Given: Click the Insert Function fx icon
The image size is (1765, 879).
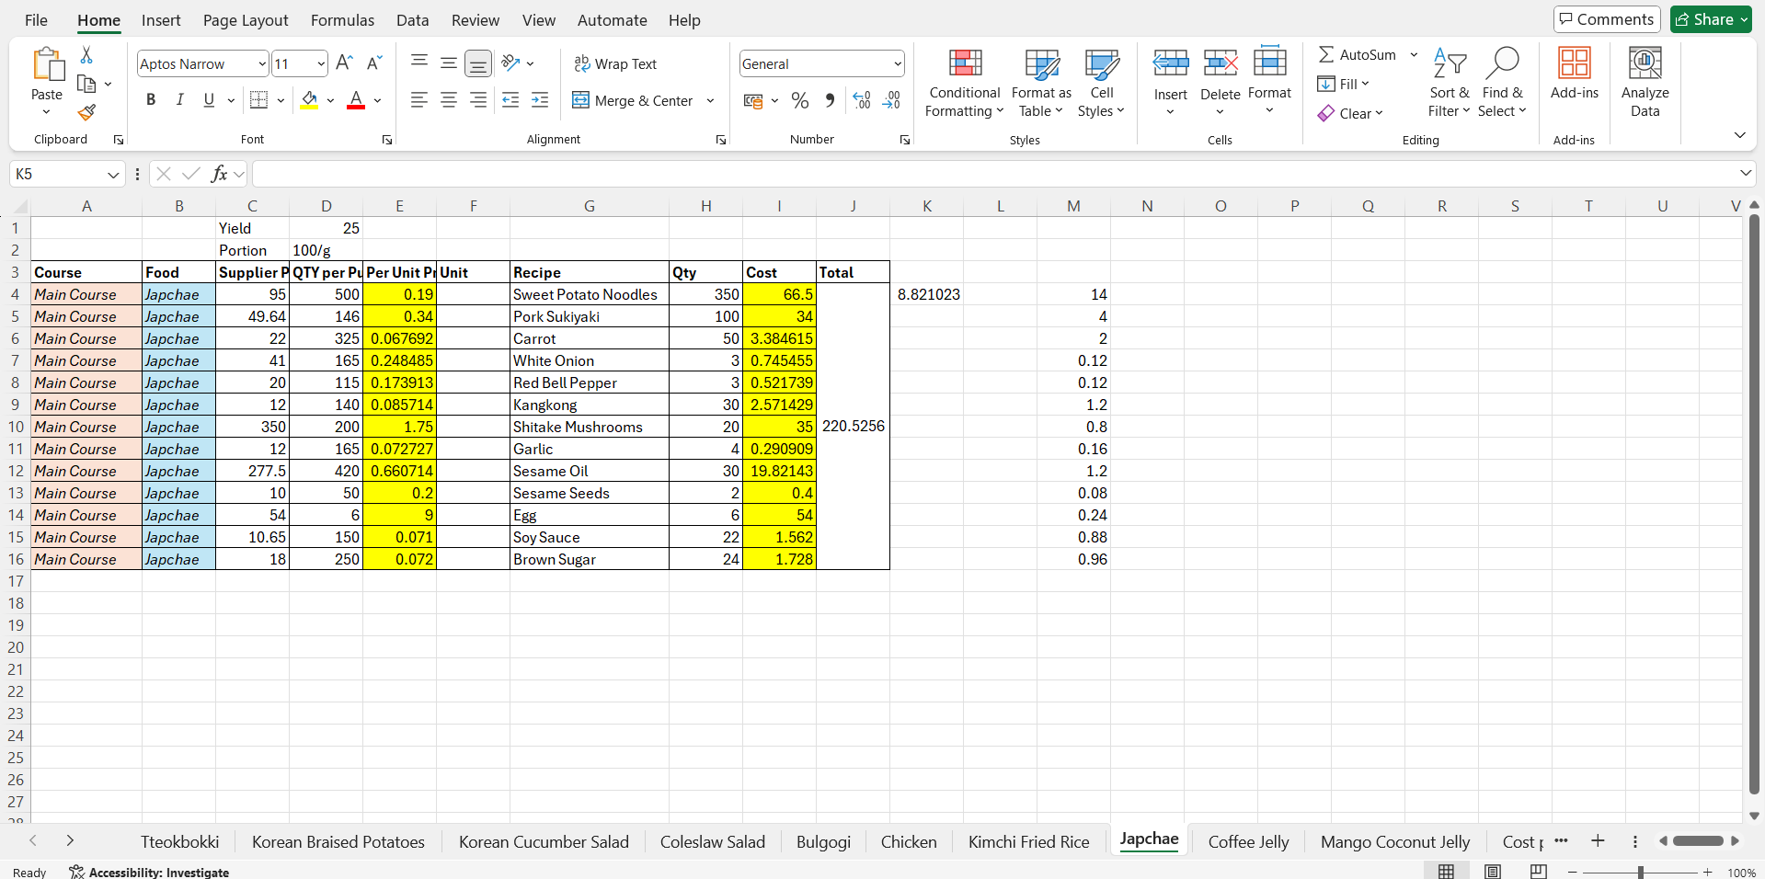Looking at the screenshot, I should click(x=219, y=174).
